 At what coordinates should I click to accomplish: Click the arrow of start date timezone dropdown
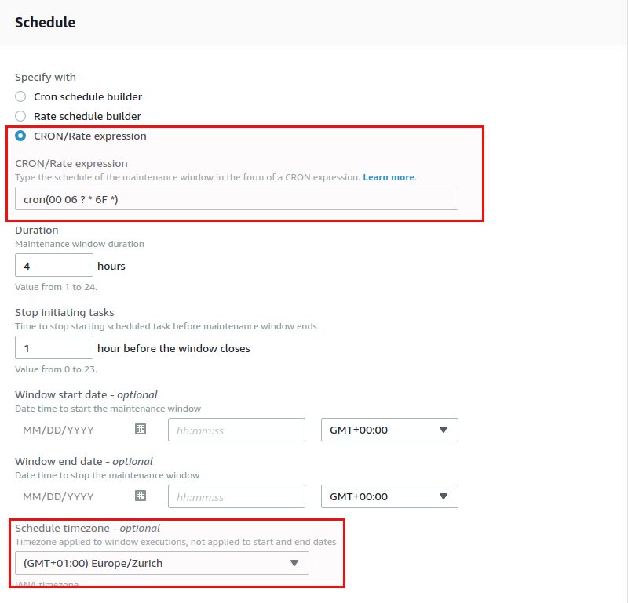click(443, 430)
